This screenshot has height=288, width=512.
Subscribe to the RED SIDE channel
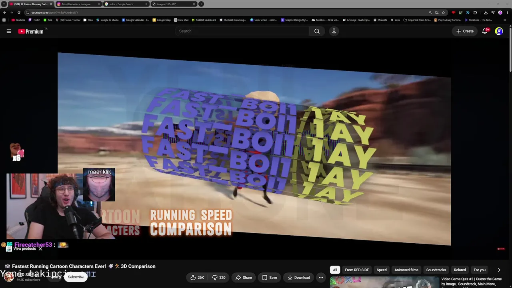76,277
